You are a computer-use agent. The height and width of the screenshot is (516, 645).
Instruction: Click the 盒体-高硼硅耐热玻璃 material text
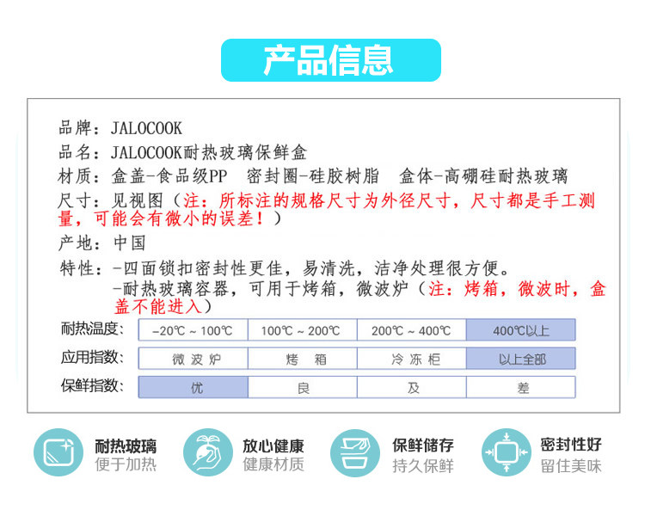pos(483,176)
